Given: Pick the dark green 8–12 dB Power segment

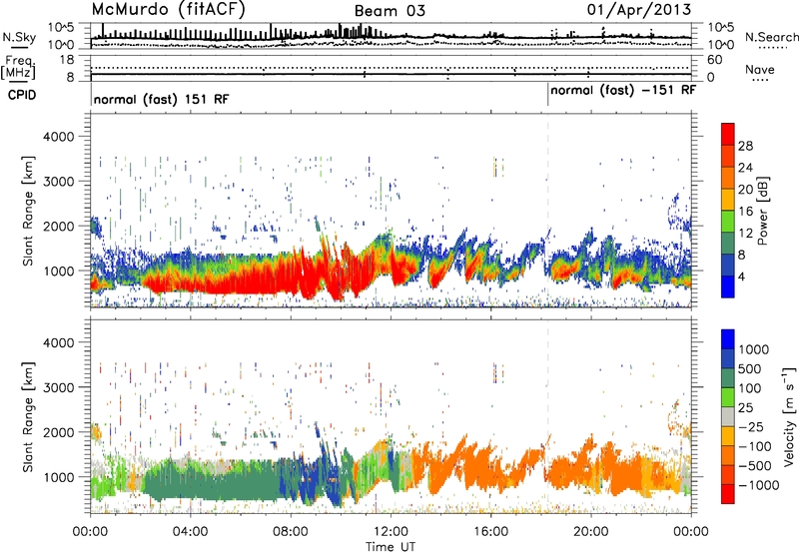Looking at the screenshot, I should tap(728, 243).
